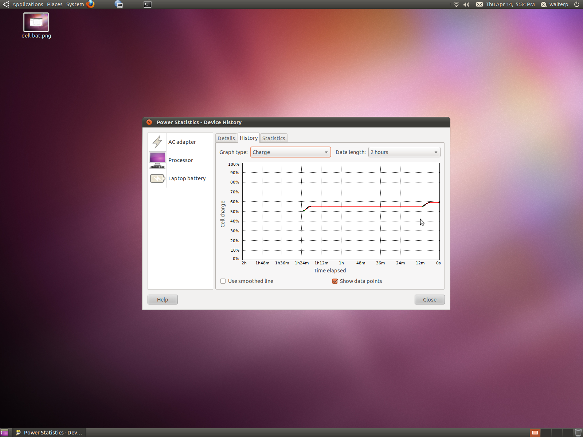Launch Firefox from the top panel
The width and height of the screenshot is (583, 437).
[90, 4]
